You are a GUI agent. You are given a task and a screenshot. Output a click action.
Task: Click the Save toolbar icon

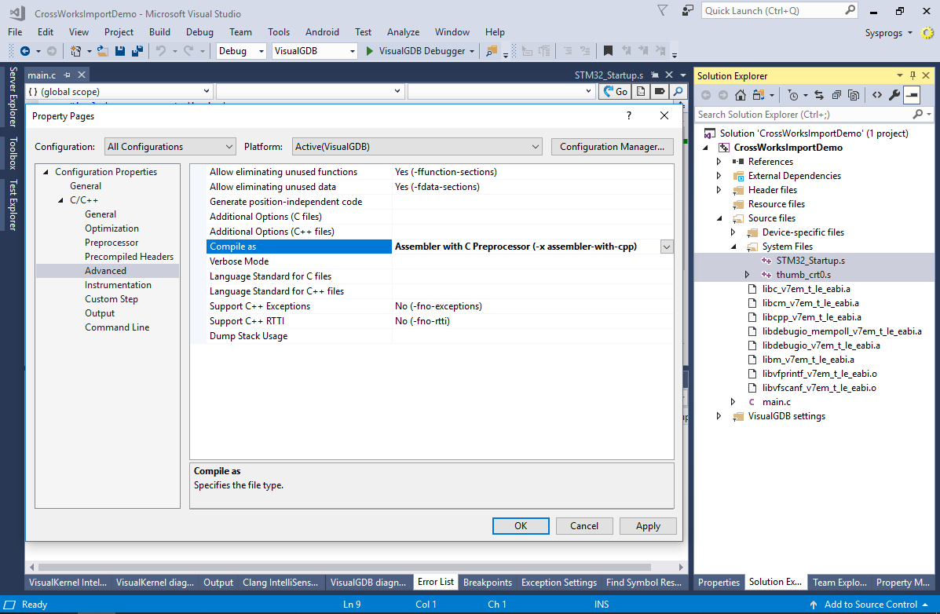pos(120,51)
